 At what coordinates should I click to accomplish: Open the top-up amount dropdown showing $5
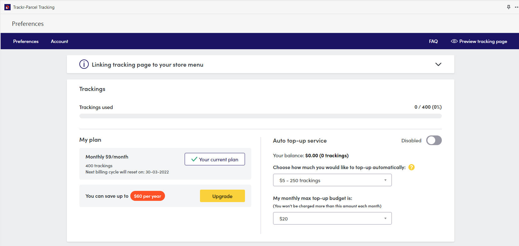[332, 180]
